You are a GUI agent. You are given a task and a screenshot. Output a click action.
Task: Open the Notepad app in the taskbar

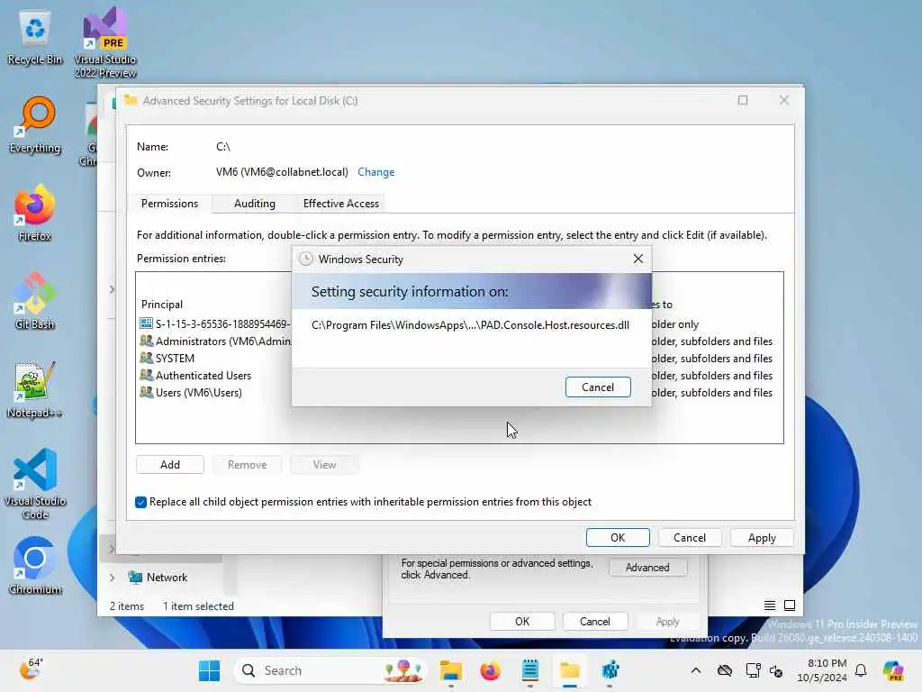pyautogui.click(x=529, y=670)
